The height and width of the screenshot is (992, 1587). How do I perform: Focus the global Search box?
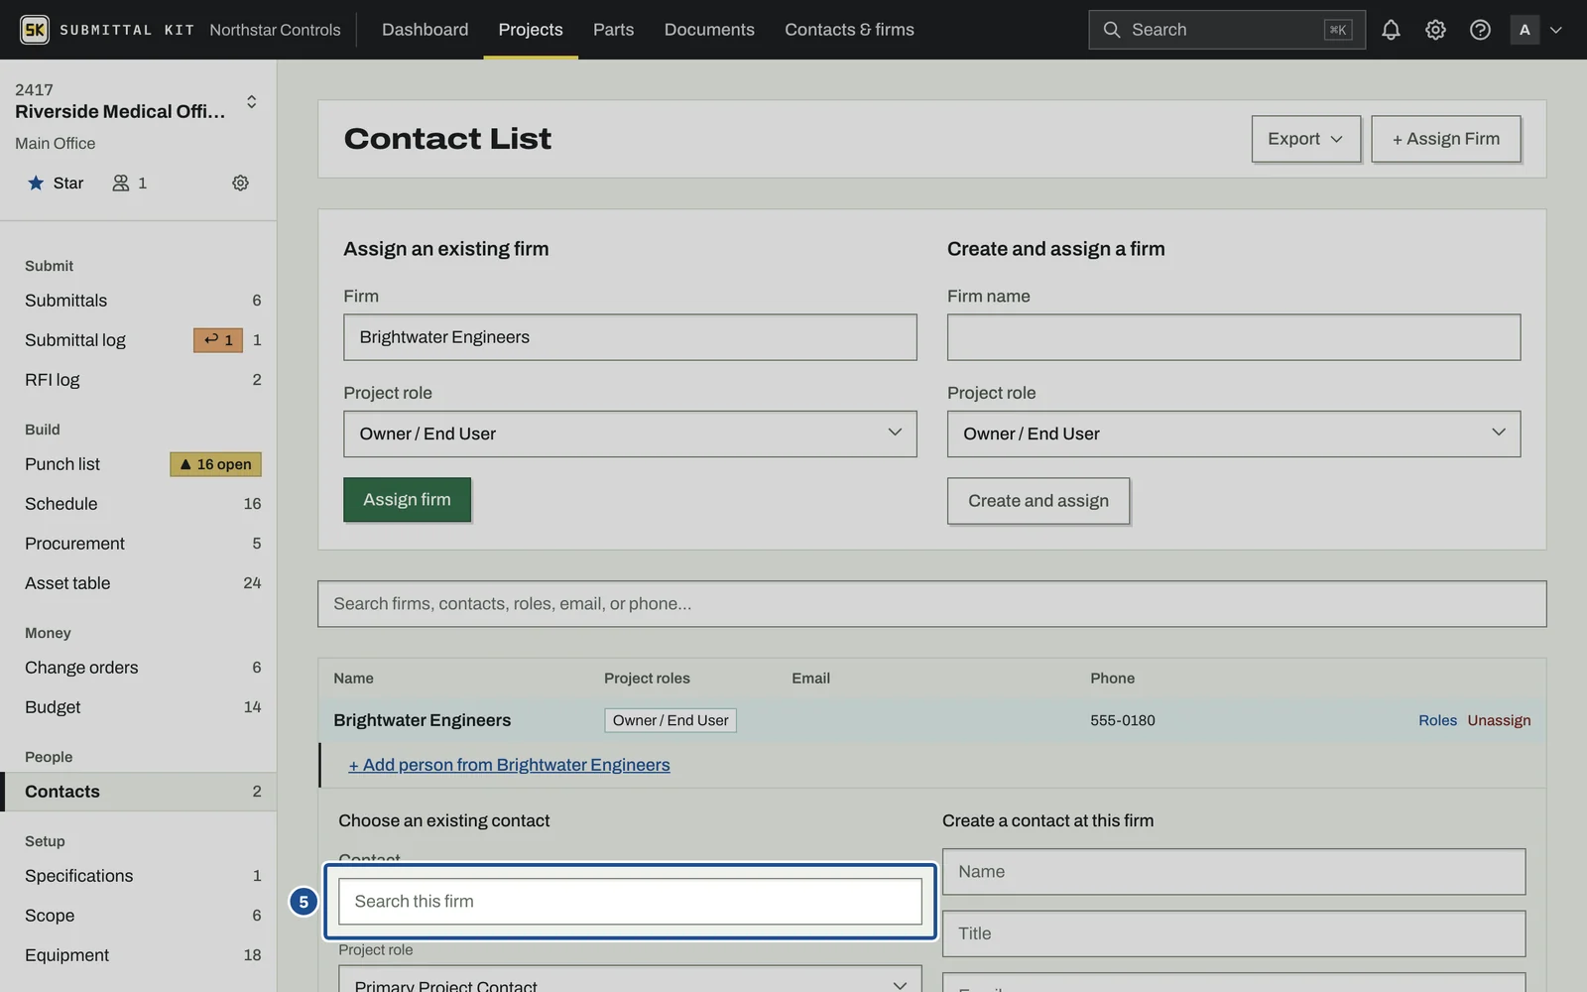click(x=1226, y=30)
